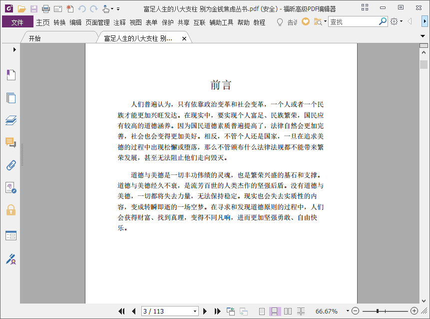Click the zoom slider handle

point(378,311)
